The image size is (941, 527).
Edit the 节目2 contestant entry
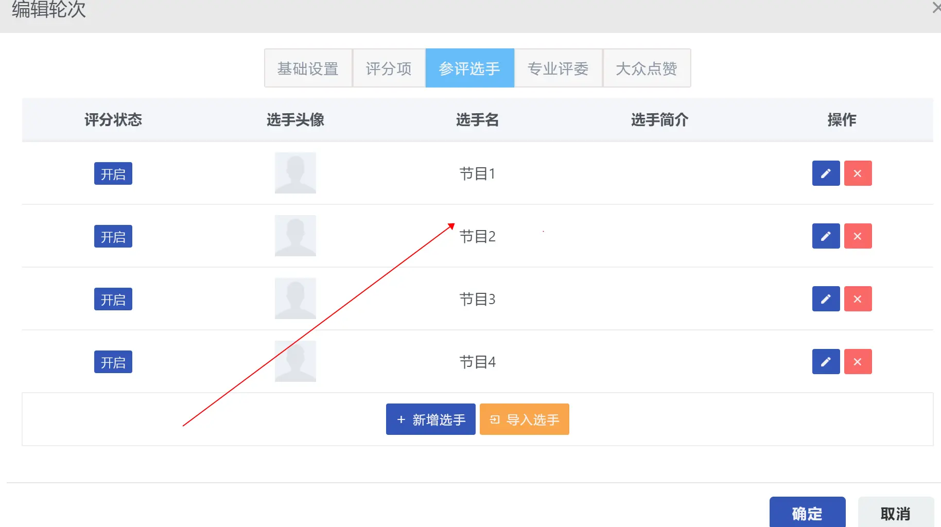coord(826,236)
